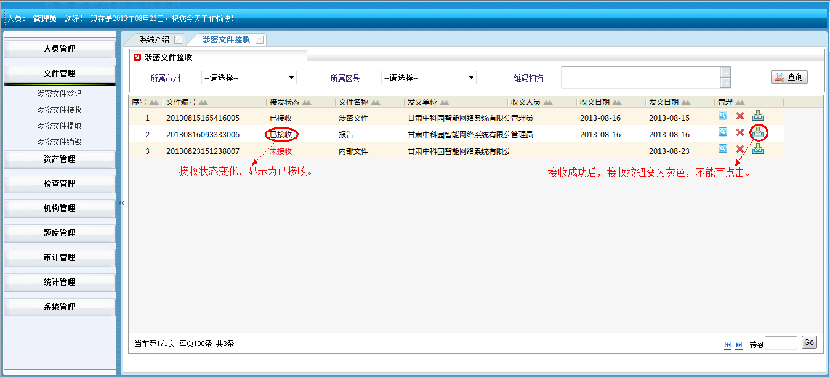Delete the 内部文件 row 20130823151238007
830x378 pixels.
pyautogui.click(x=740, y=149)
